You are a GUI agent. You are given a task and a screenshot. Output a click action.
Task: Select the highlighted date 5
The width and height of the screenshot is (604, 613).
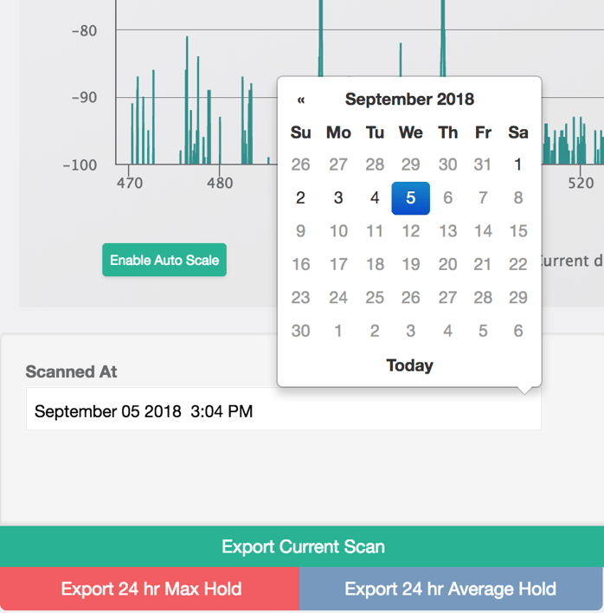(411, 198)
